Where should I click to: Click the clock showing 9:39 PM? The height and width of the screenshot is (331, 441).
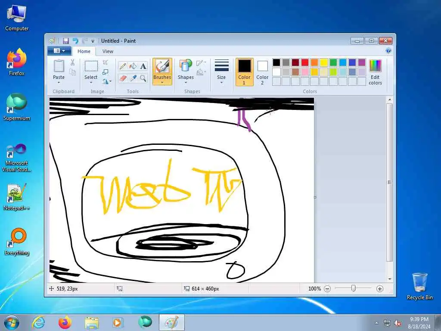[419, 319]
